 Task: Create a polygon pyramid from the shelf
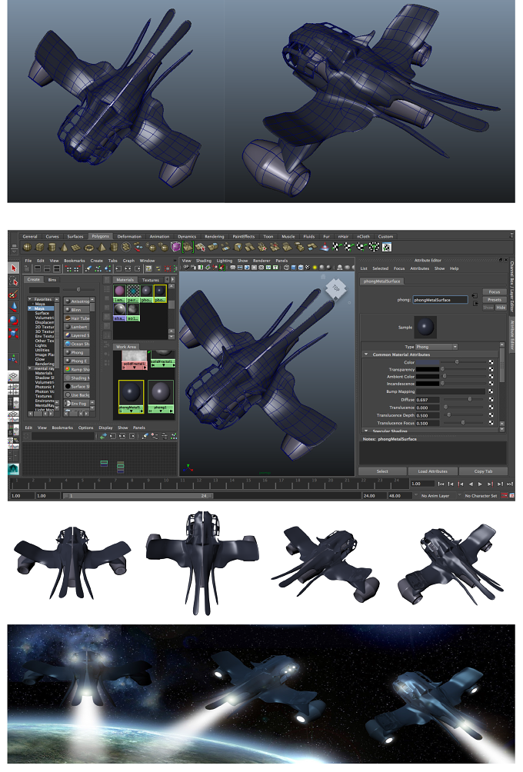click(x=102, y=247)
